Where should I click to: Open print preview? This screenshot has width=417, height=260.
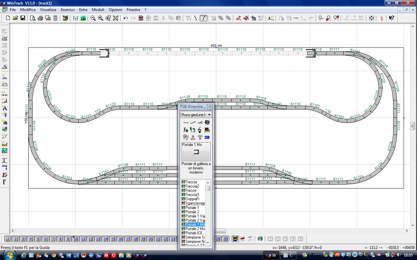click(33, 18)
